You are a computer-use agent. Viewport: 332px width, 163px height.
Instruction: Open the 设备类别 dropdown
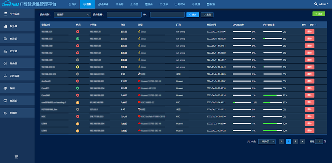72,15
